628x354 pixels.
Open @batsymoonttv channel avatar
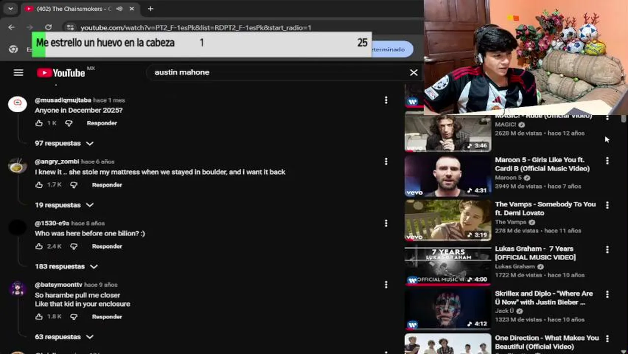click(18, 289)
